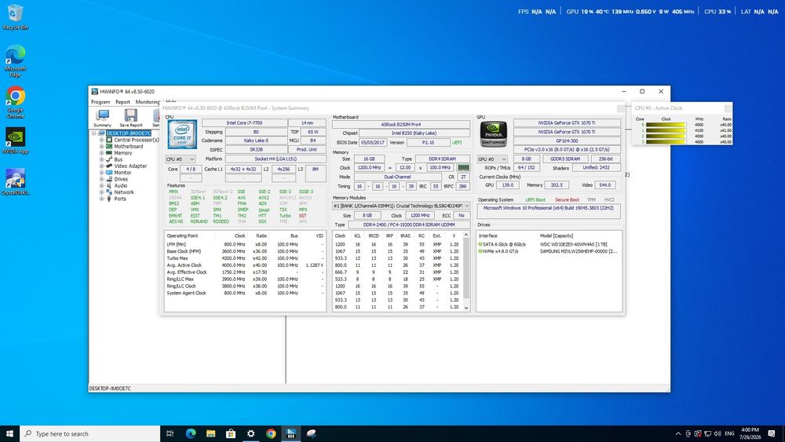Open the NVIDIA App desktop icon
This screenshot has height=442, width=785.
tap(15, 141)
